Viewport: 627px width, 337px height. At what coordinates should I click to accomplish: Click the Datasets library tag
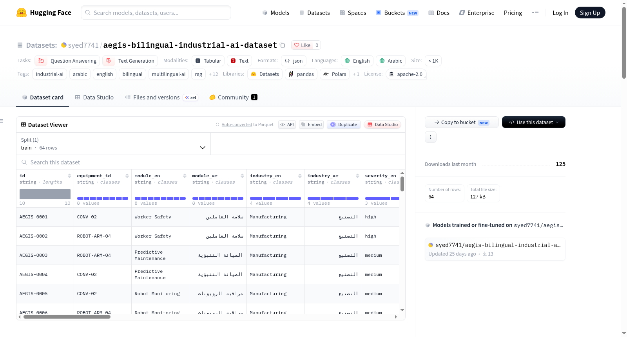click(265, 74)
